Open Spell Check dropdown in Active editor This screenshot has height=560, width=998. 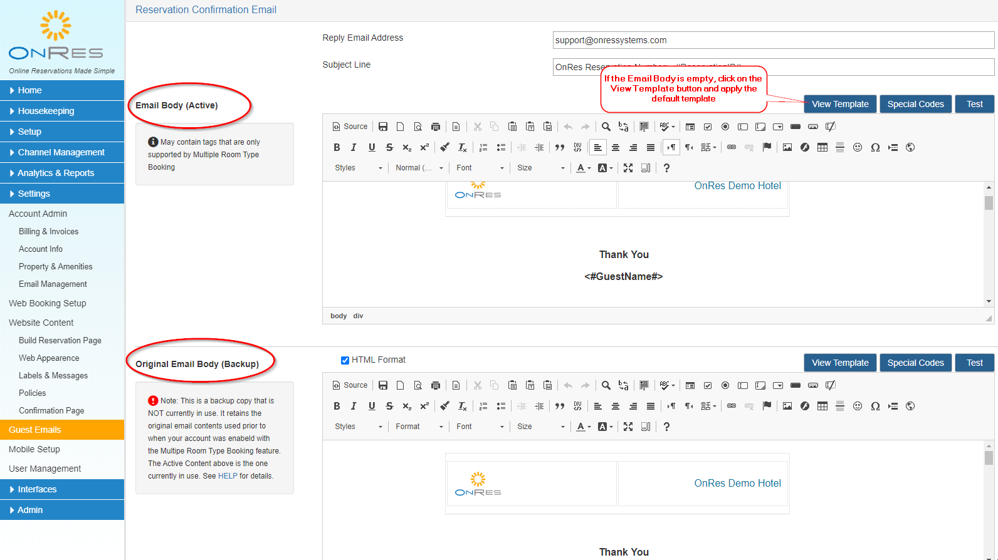click(x=667, y=127)
